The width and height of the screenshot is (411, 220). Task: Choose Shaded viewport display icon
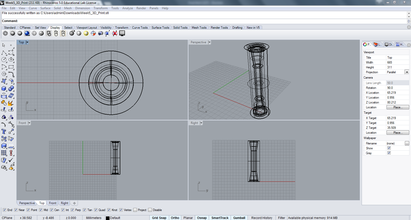coord(13,33)
